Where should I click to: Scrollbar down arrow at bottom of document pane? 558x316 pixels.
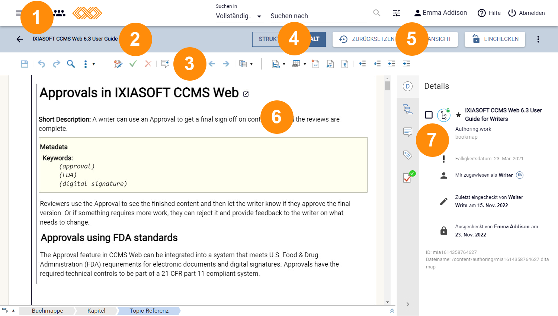click(x=387, y=302)
